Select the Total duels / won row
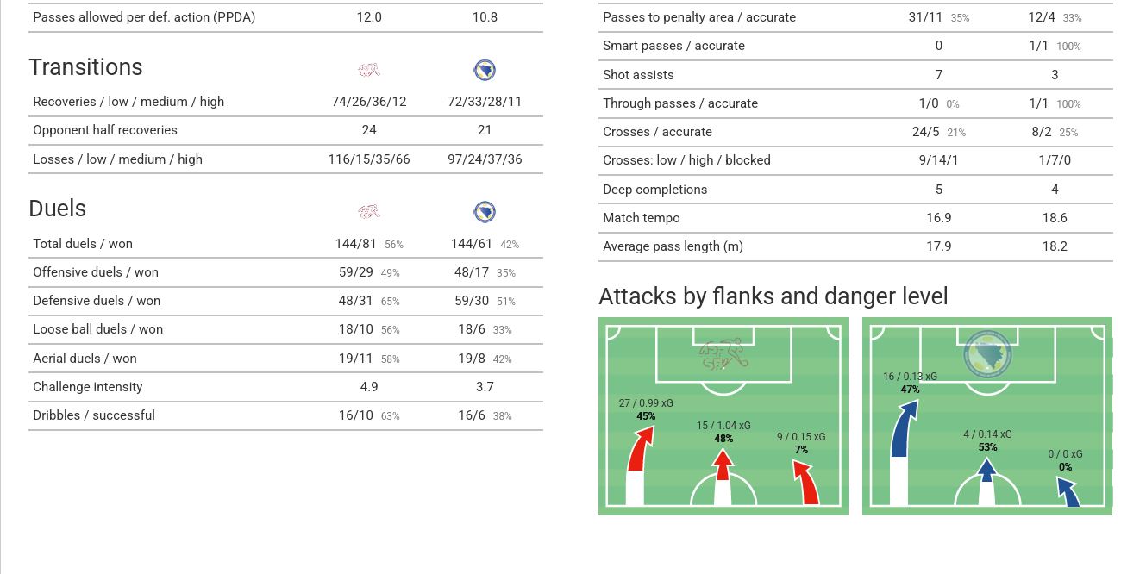Image resolution: width=1146 pixels, height=574 pixels. pyautogui.click(x=285, y=244)
